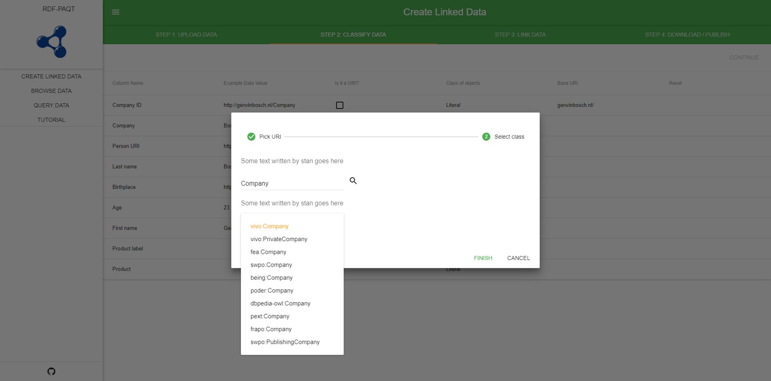
Task: Click the FINISH button in dialog
Action: 483,258
